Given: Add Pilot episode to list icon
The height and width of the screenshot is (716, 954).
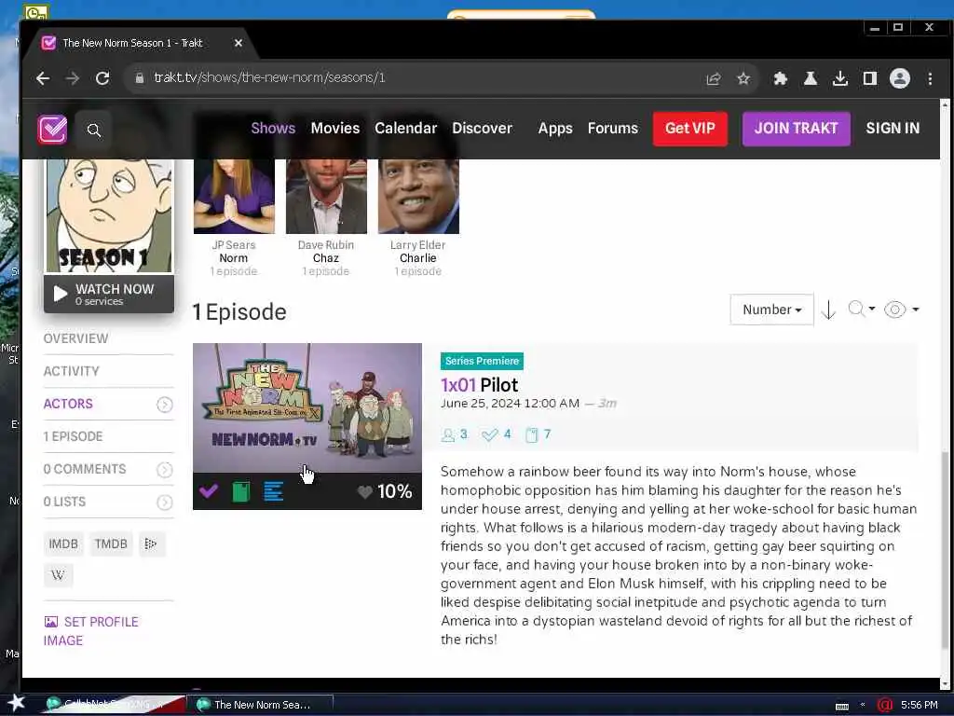Looking at the screenshot, I should click(273, 491).
